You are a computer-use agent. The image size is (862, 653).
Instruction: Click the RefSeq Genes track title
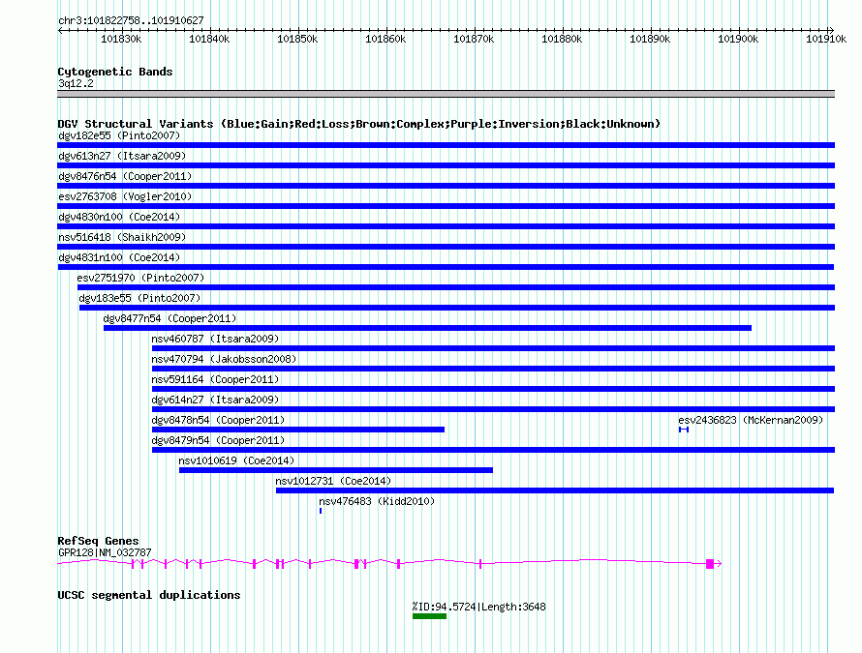98,541
